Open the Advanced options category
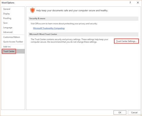This screenshot has width=142, height=116. pyautogui.click(x=8, y=32)
